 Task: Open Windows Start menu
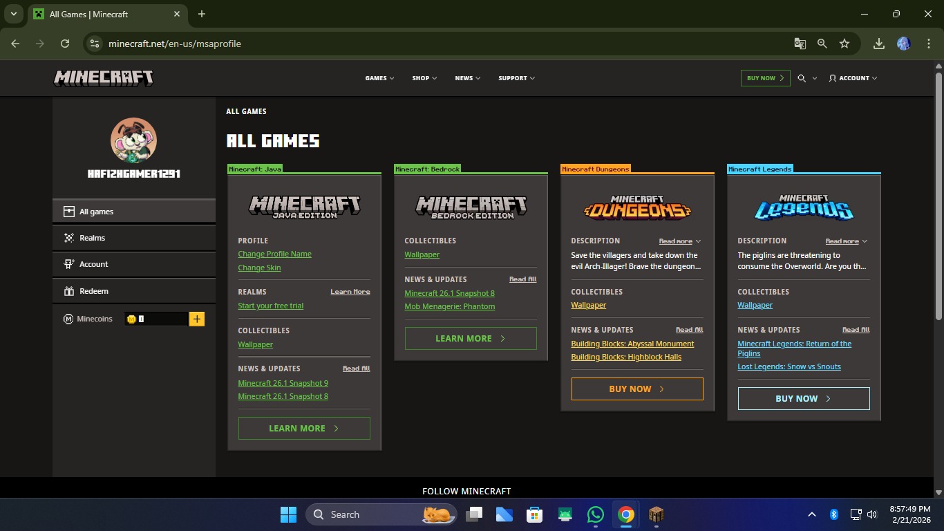(x=288, y=514)
